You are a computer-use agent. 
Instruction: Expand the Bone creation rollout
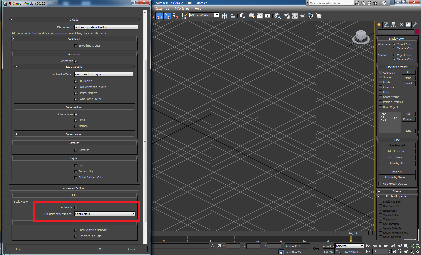[74, 134]
